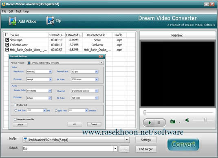Click the Destination File column header
The width and height of the screenshot is (218, 158).
[97, 35]
